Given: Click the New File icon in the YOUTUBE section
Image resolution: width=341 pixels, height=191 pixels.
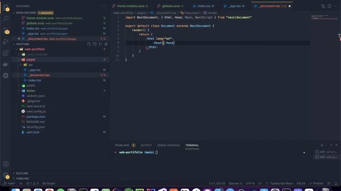Looking at the screenshot, I should 89,44.
